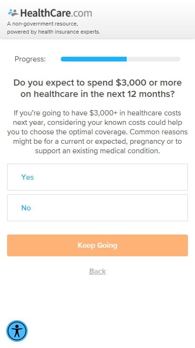
Task: Click the blue filled progress bar section
Action: point(94,59)
